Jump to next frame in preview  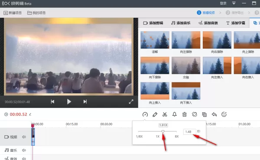coord(85,101)
